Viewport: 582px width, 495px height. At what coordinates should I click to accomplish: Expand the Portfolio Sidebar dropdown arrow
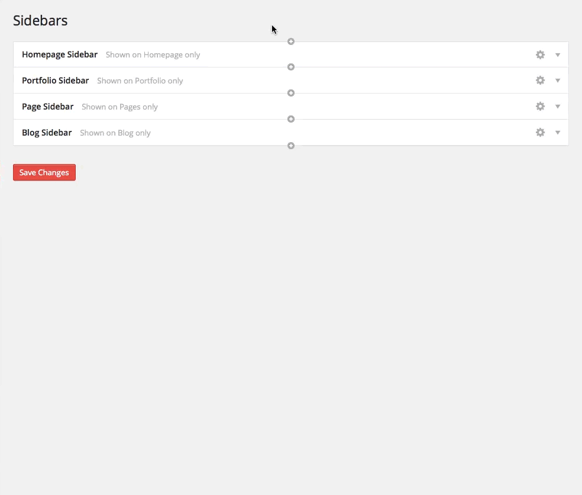click(558, 81)
